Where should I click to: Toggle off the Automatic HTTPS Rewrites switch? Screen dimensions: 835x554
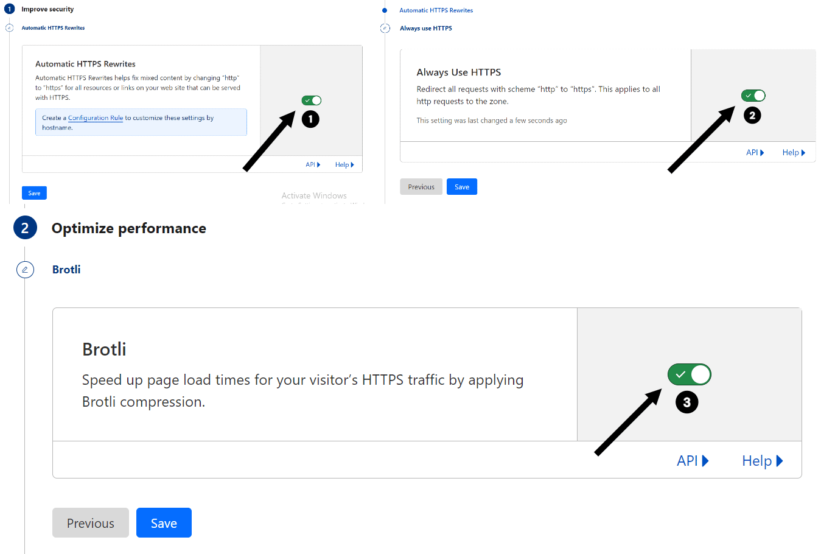311,100
